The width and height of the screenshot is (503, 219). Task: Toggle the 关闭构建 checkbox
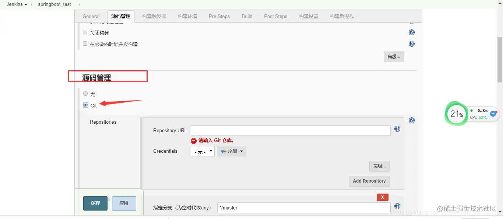click(85, 32)
